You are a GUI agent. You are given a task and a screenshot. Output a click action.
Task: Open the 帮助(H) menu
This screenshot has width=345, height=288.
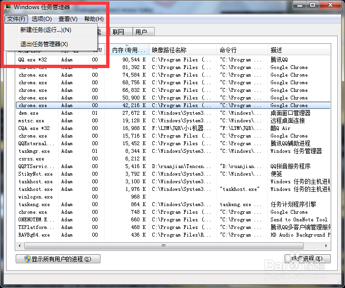pyautogui.click(x=94, y=19)
